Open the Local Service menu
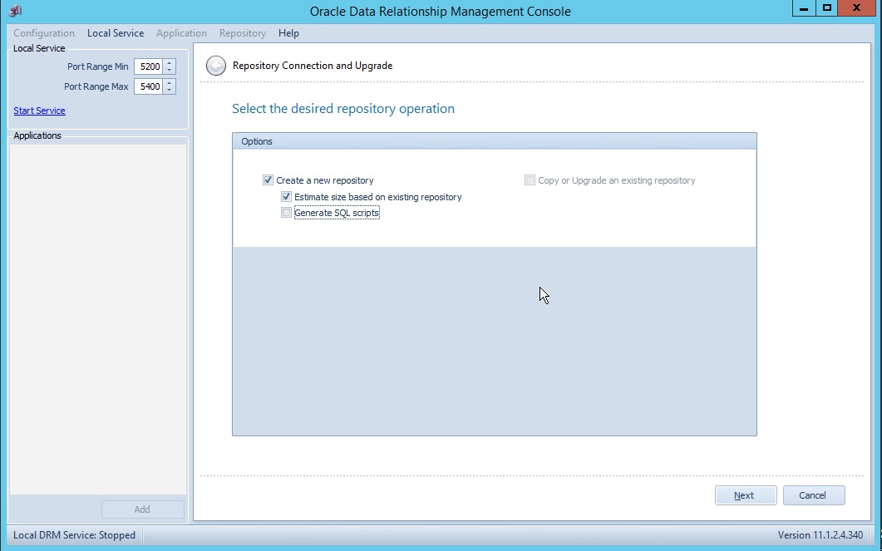This screenshot has width=882, height=551. (x=115, y=33)
